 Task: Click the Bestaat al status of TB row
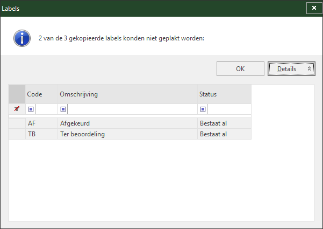[224, 134]
